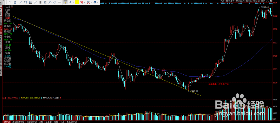
Task: Select the 内盘 indicator tab
Action: pos(56,122)
